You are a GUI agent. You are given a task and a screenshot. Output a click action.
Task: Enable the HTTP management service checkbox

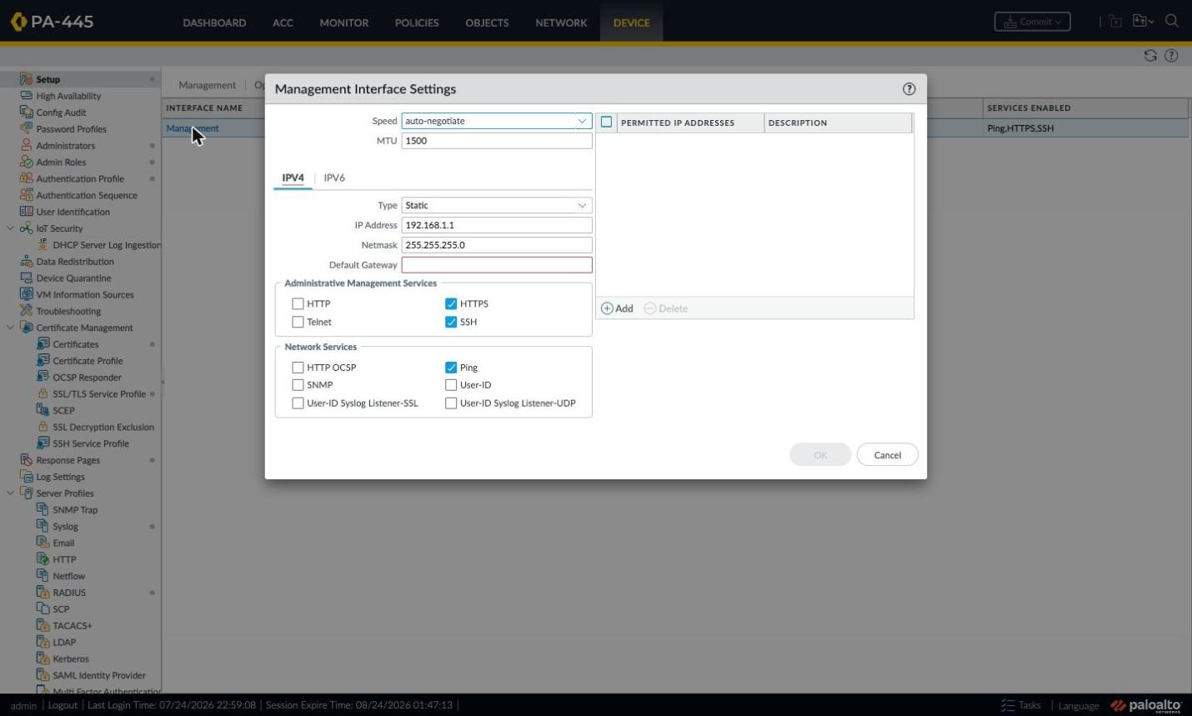coord(298,303)
